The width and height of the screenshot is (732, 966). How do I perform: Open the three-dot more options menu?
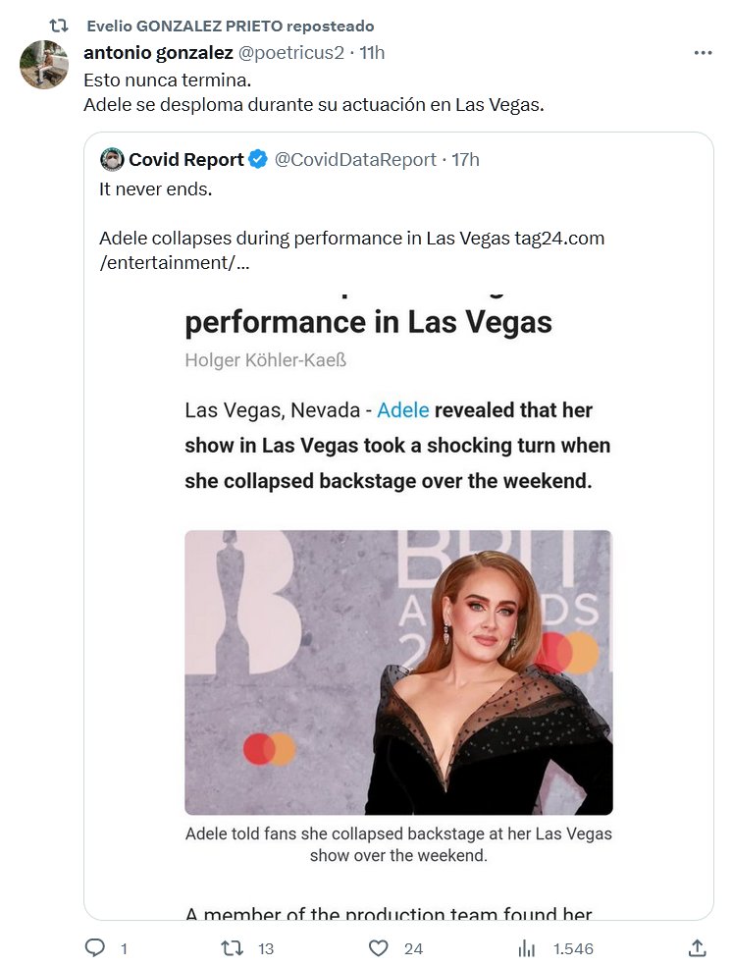[x=703, y=53]
